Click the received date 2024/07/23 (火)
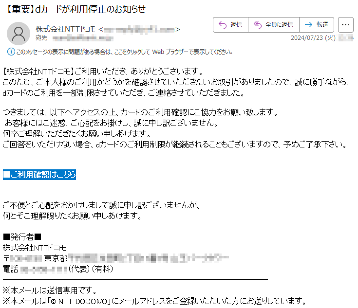Screen dimensions: 358x308 pyautogui.click(x=313, y=38)
